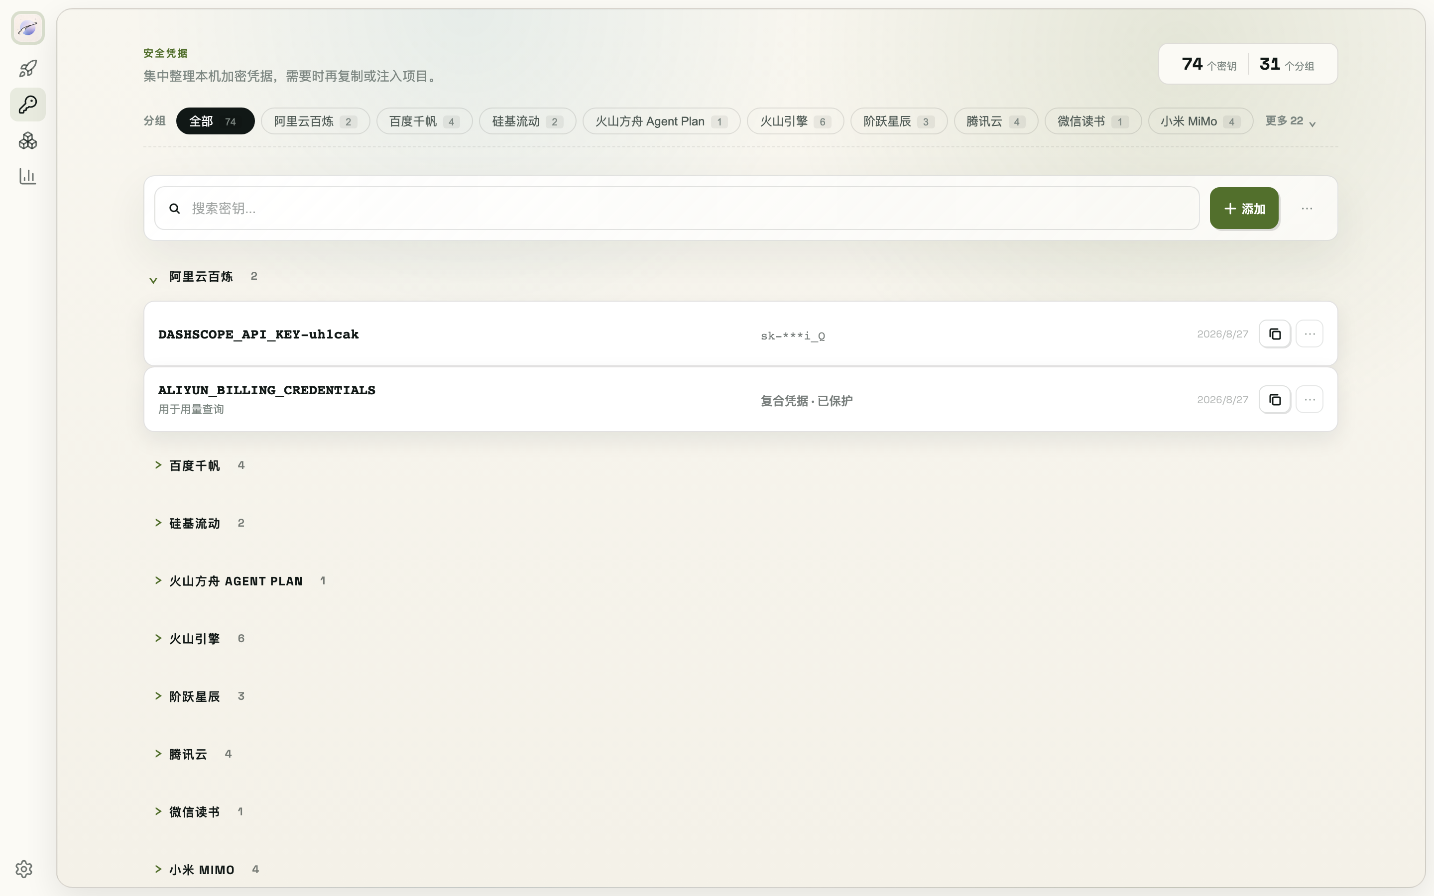Click the 安全凭据 heading
The image size is (1434, 896).
click(165, 53)
